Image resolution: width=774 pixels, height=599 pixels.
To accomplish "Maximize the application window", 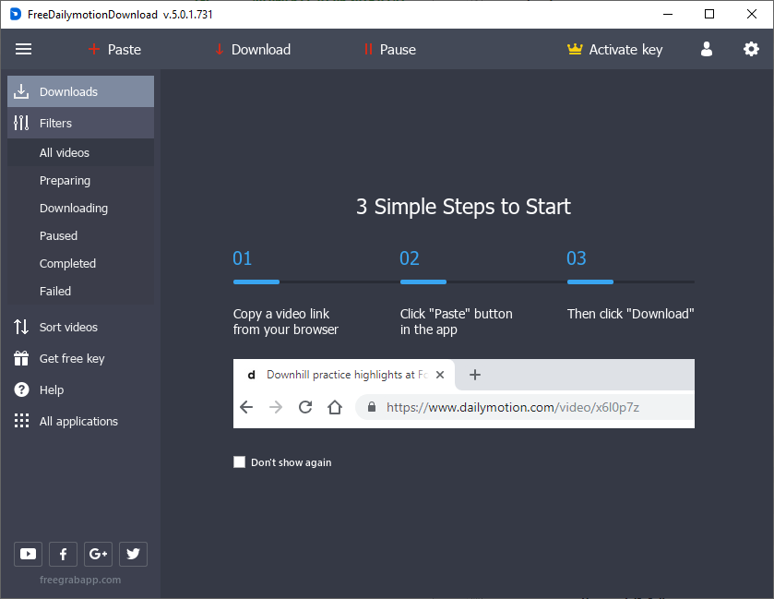I will pyautogui.click(x=709, y=15).
